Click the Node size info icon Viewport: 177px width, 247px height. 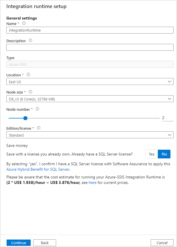point(30,92)
